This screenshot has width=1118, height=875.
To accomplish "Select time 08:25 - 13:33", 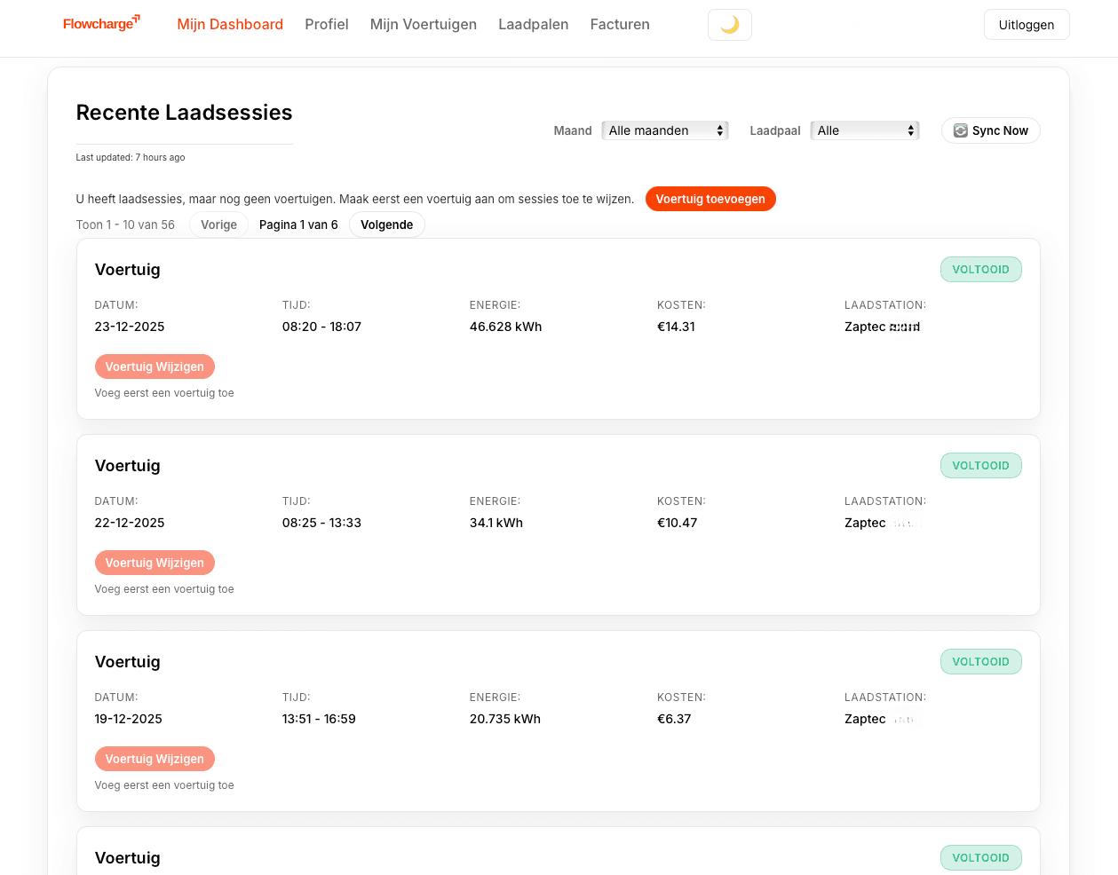I will point(321,523).
